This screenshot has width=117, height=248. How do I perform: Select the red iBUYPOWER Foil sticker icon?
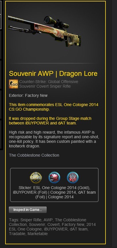pos(54,178)
